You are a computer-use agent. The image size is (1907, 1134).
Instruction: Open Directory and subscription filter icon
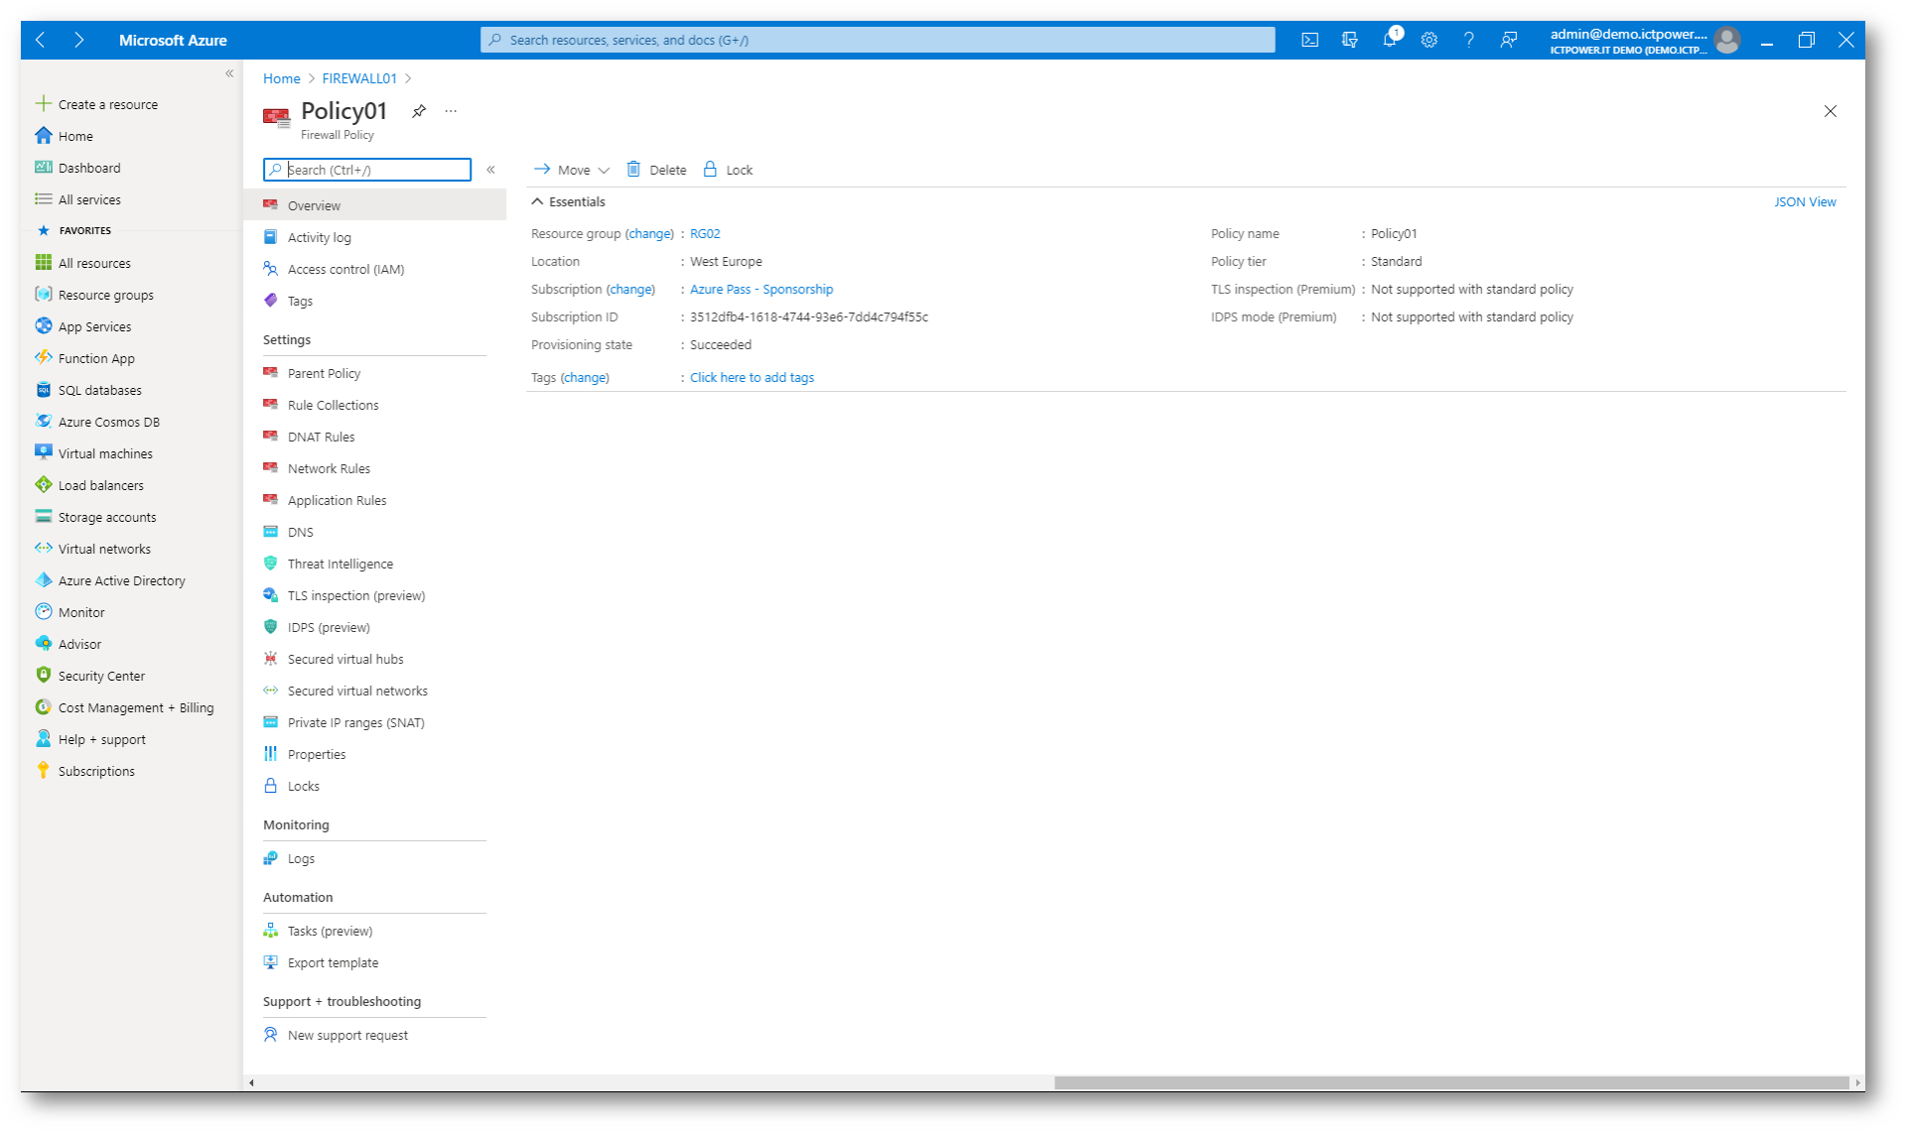[x=1350, y=40]
